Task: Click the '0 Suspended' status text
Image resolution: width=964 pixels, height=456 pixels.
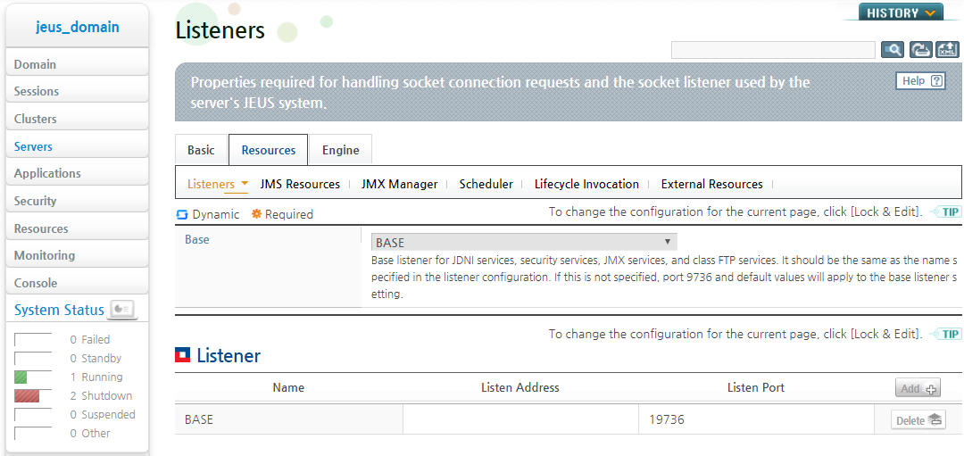Action: pyautogui.click(x=103, y=415)
